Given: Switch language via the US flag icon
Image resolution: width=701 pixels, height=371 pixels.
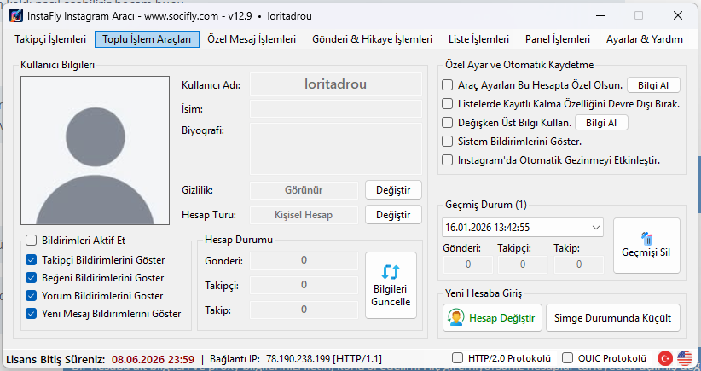Looking at the screenshot, I should 685,358.
